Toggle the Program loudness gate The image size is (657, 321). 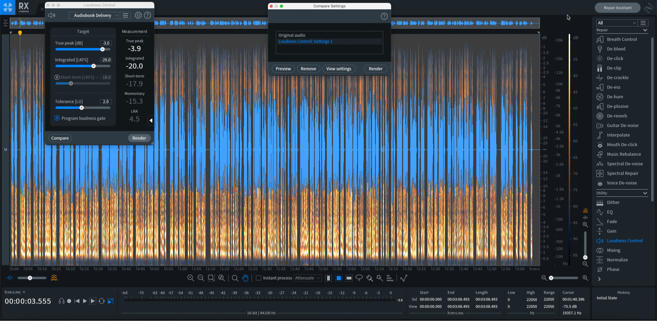57,118
